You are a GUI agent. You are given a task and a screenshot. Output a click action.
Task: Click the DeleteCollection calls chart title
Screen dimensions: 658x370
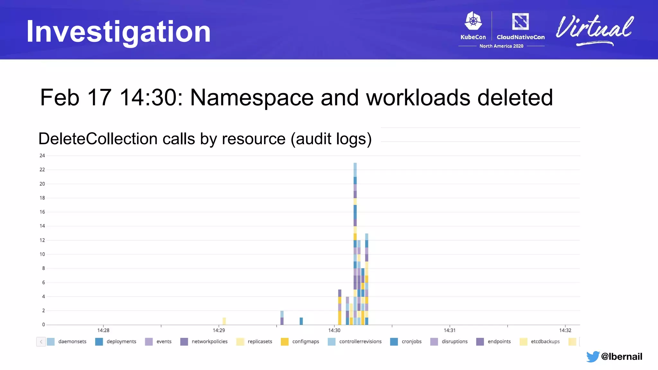click(205, 139)
